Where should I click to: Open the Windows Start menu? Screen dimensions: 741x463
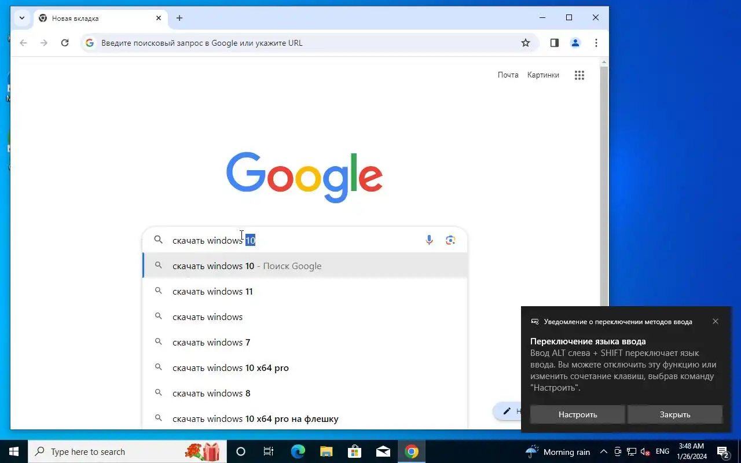tap(14, 451)
